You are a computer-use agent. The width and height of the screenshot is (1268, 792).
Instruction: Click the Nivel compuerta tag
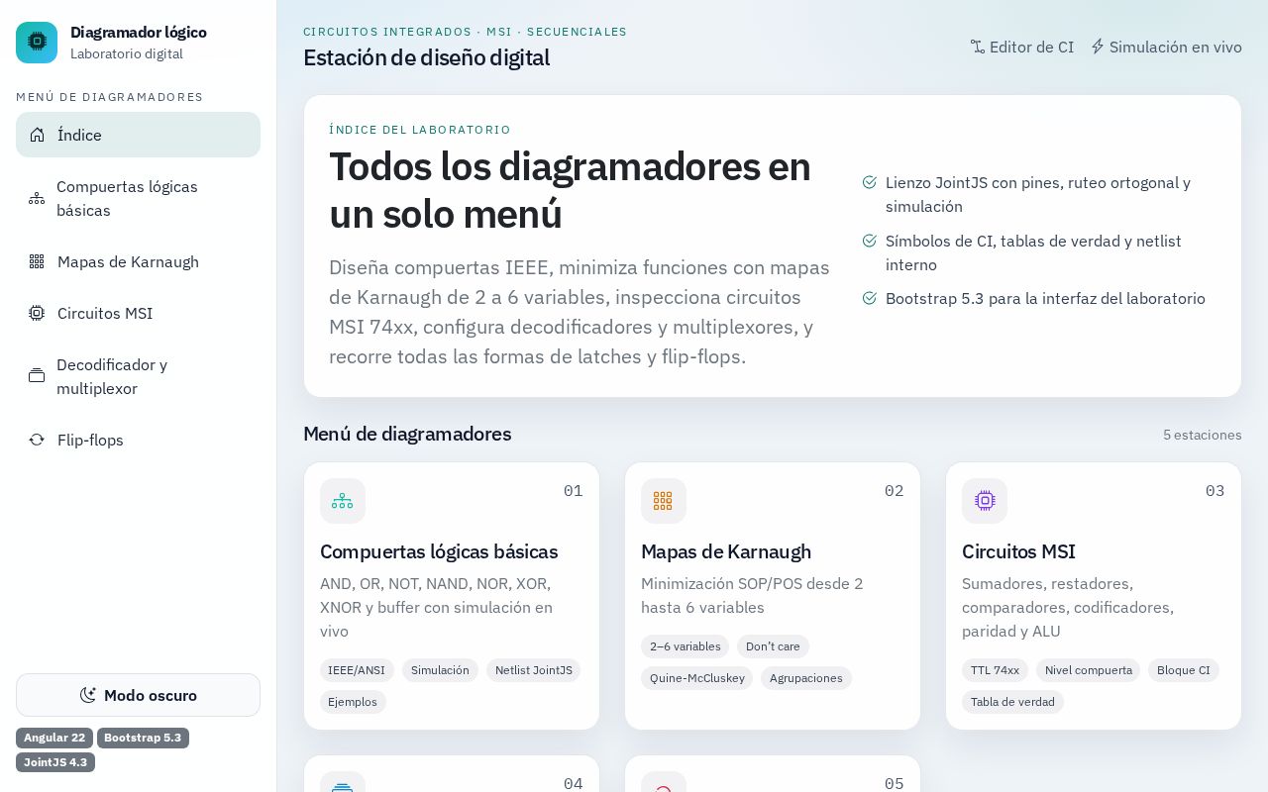point(1088,670)
